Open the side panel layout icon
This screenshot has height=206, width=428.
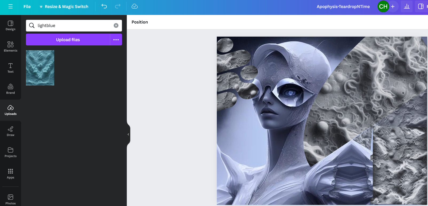pos(421,6)
